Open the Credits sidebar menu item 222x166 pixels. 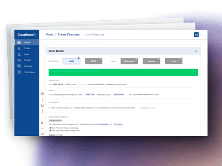click(27, 60)
